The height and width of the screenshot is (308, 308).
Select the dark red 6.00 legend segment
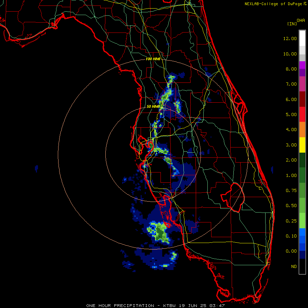(x=302, y=99)
